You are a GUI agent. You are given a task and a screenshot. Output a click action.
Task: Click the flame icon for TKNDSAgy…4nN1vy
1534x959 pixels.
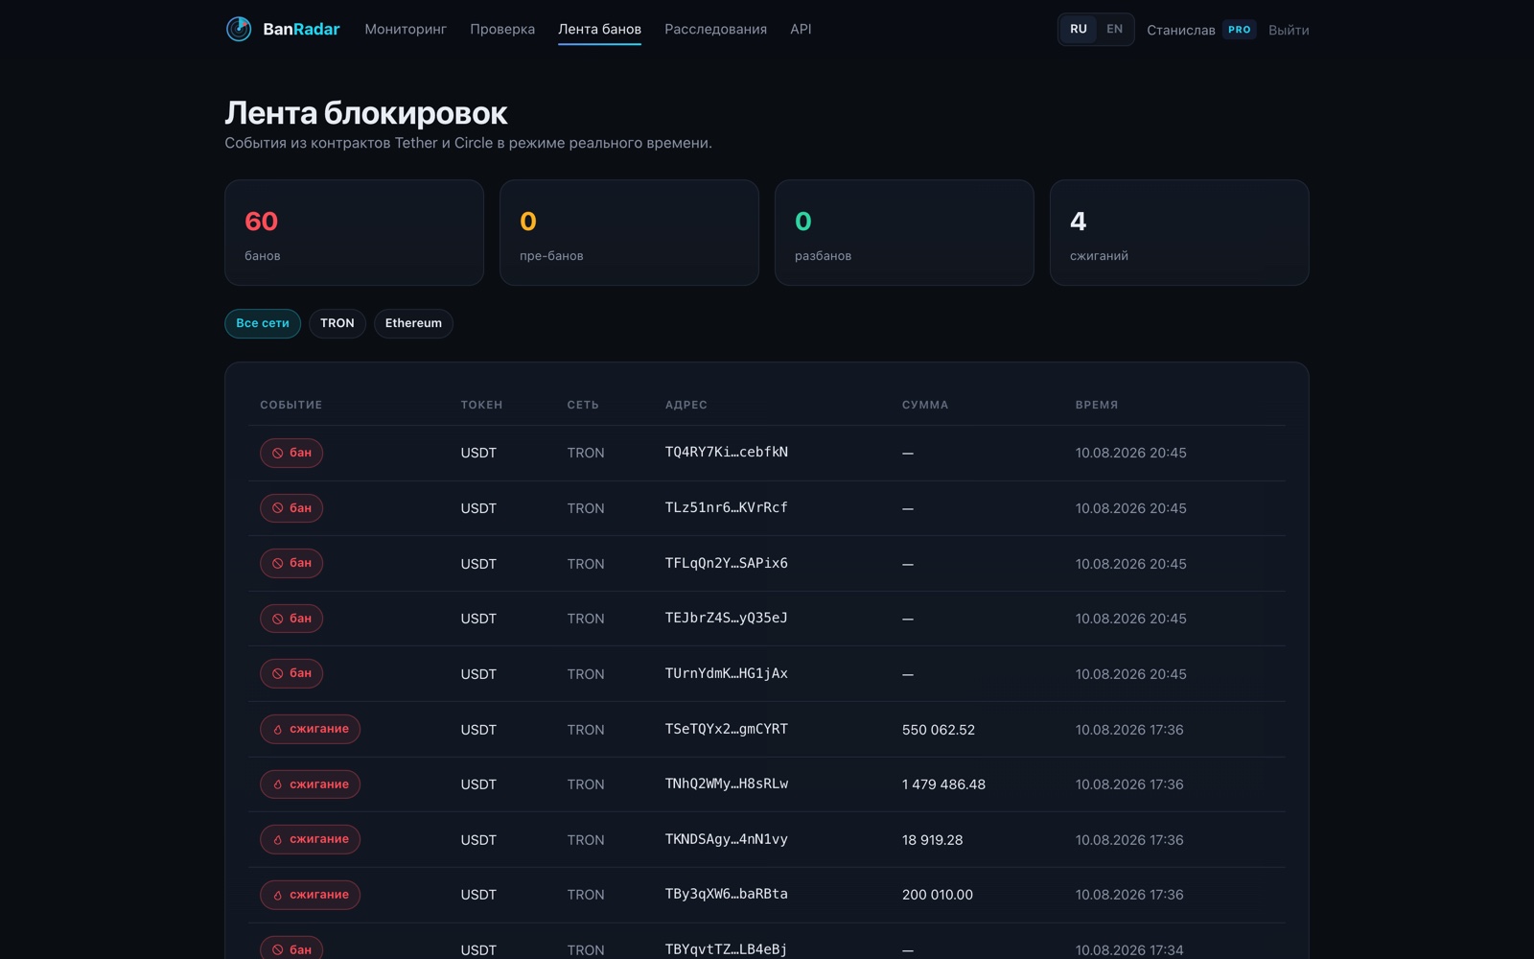278,839
